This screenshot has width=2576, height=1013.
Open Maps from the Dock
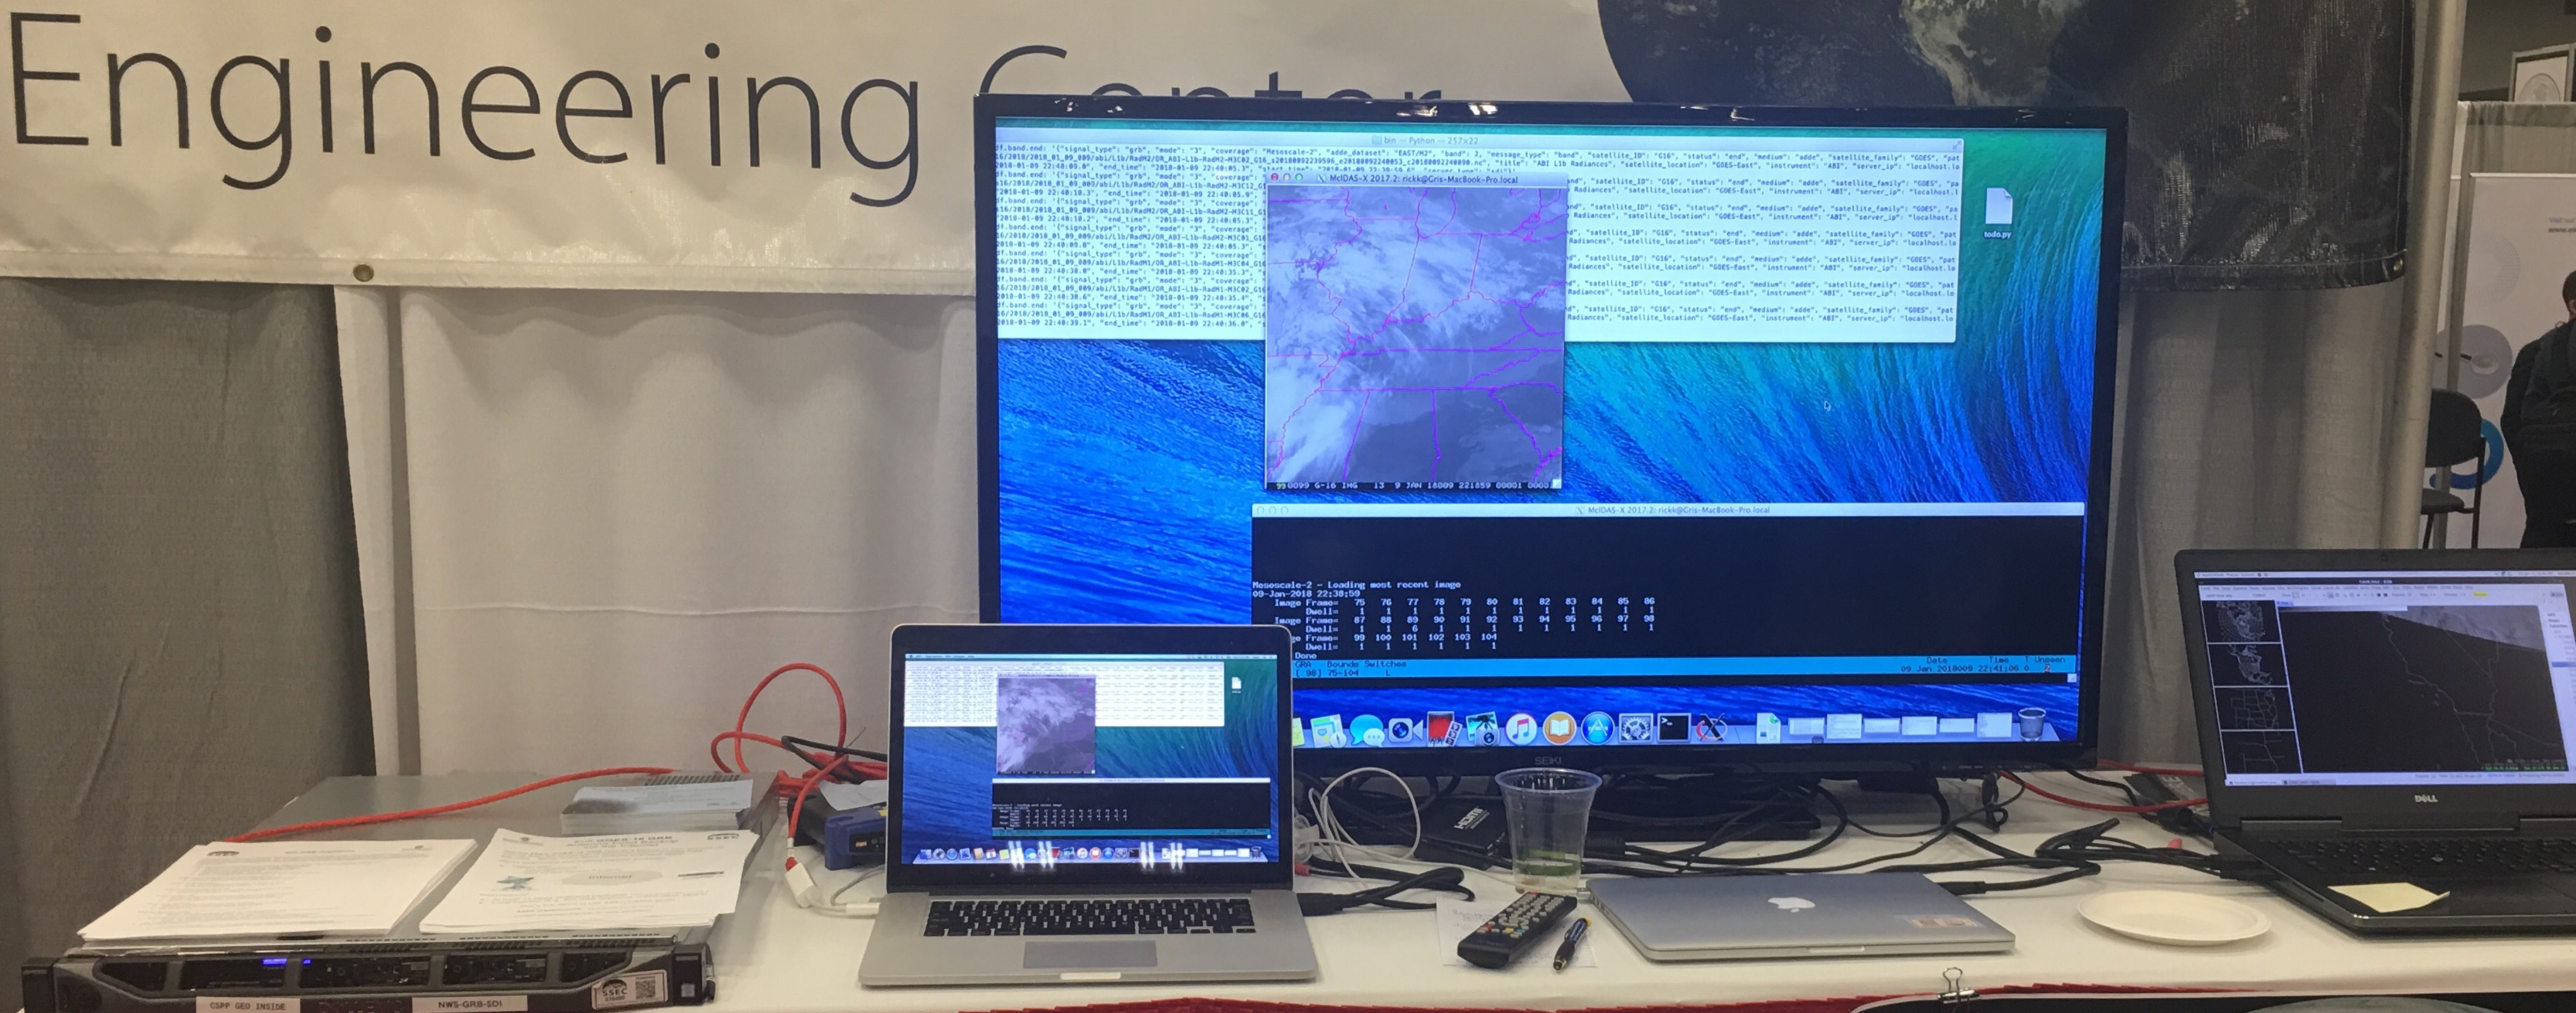[x=1328, y=730]
